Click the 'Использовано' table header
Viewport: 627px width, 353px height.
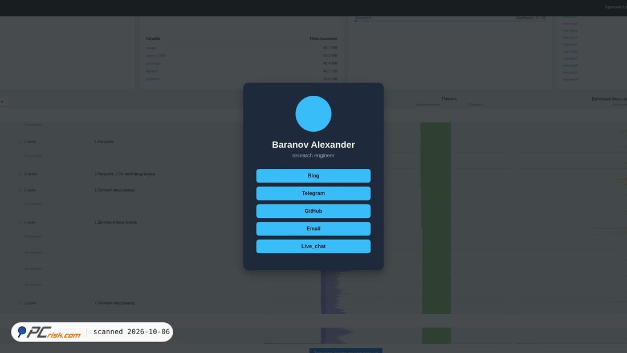tap(324, 38)
